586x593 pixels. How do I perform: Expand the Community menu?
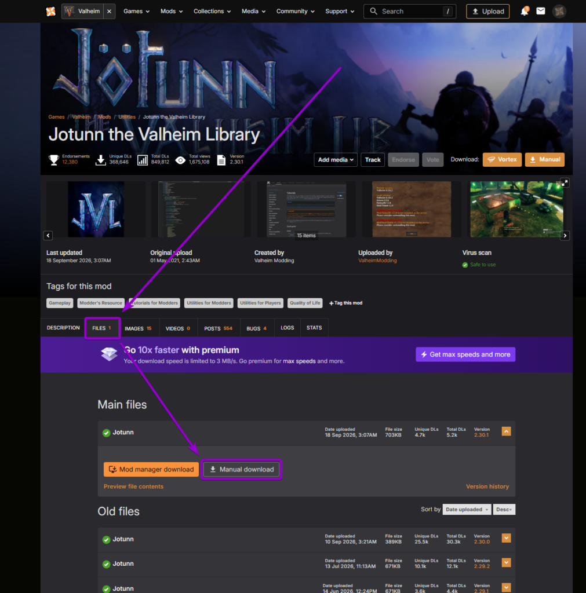(x=295, y=12)
